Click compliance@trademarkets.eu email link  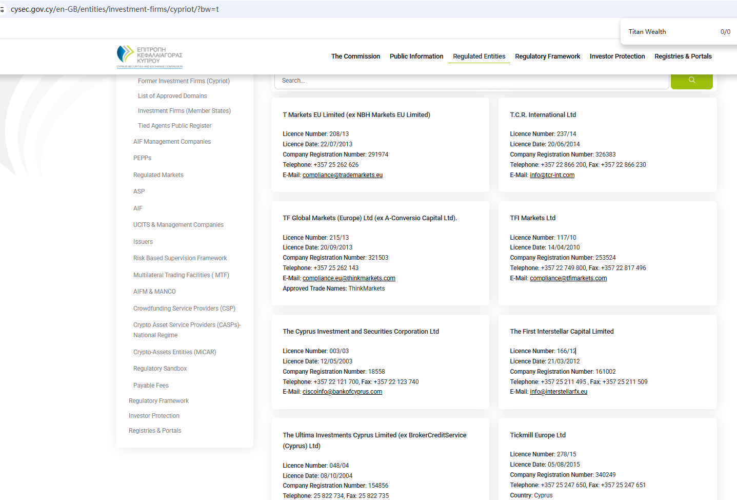(x=342, y=175)
